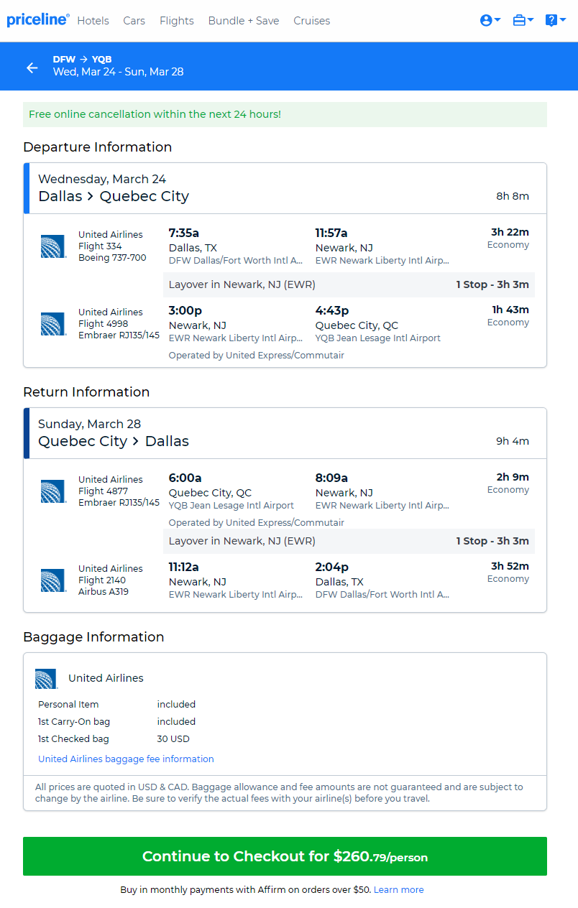The width and height of the screenshot is (578, 908).
Task: Click the Priceline logo
Action: coord(38,20)
